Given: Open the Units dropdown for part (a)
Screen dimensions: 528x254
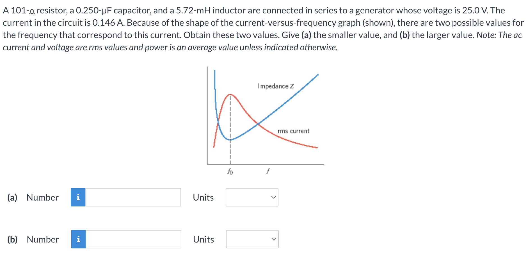Looking at the screenshot, I should click(252, 197).
